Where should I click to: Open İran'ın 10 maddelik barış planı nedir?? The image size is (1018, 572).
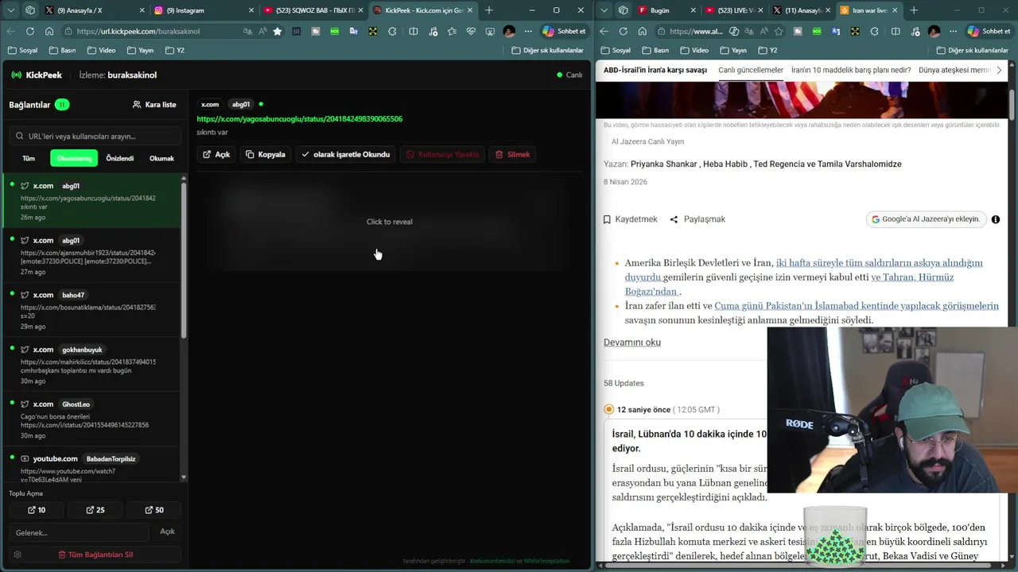(851, 70)
